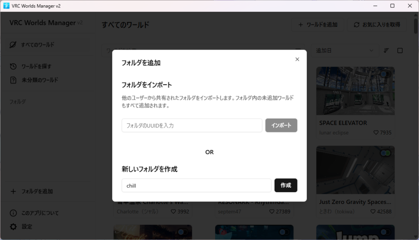This screenshot has width=419, height=240.
Task: Click the planet icon beside すべてのワールド
Action: 13,45
